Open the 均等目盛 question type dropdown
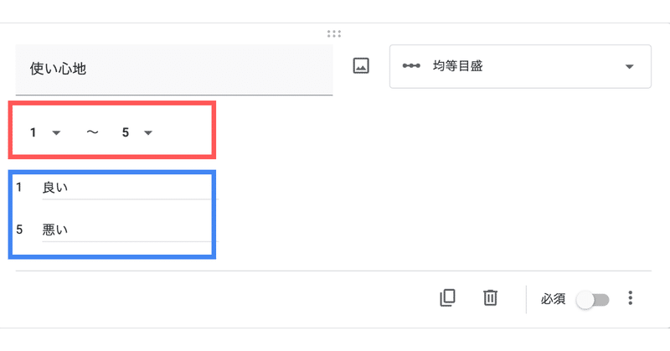Screen dimensions: 670x351 (x=520, y=66)
